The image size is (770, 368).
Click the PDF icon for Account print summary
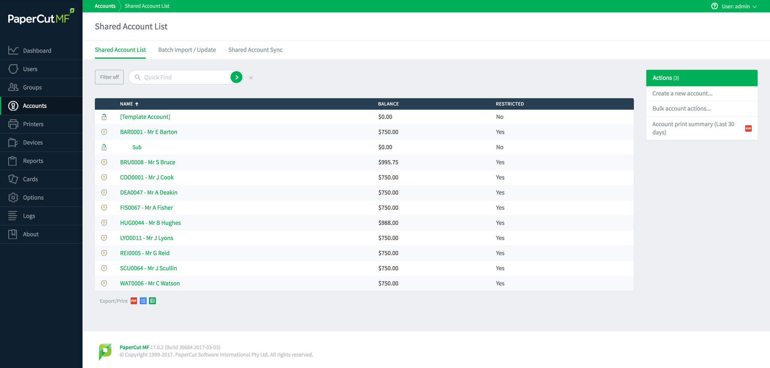click(748, 129)
